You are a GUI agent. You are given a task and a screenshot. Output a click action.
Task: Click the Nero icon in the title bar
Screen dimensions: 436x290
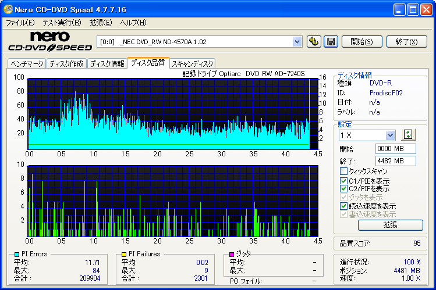click(8, 9)
